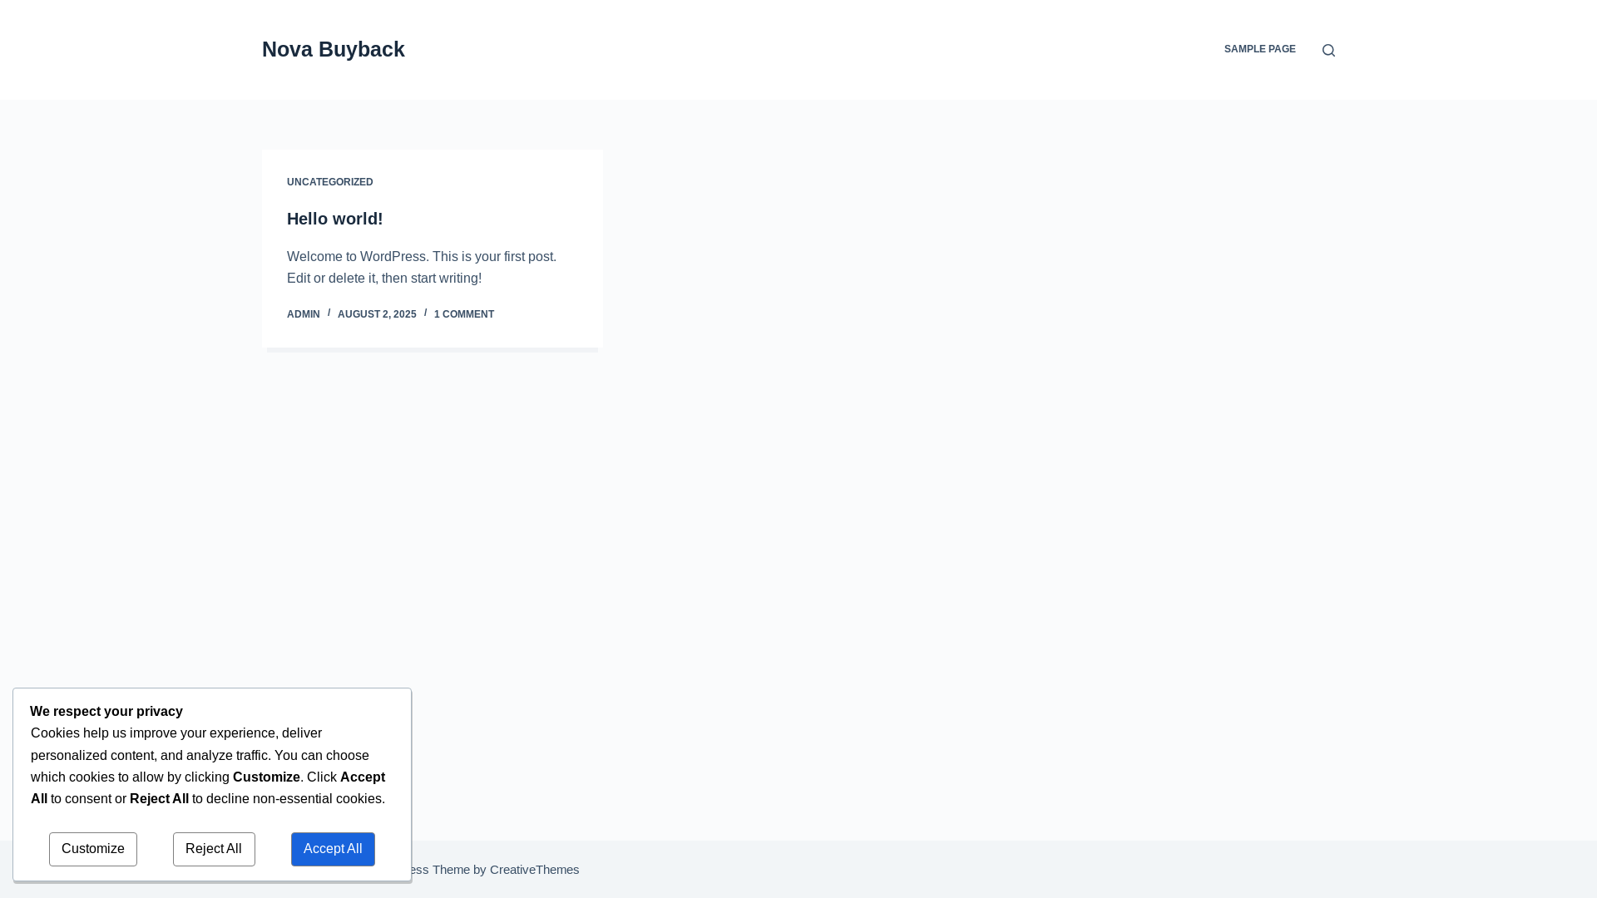
Task: Click the Accept All cookies button
Action: coord(333,849)
